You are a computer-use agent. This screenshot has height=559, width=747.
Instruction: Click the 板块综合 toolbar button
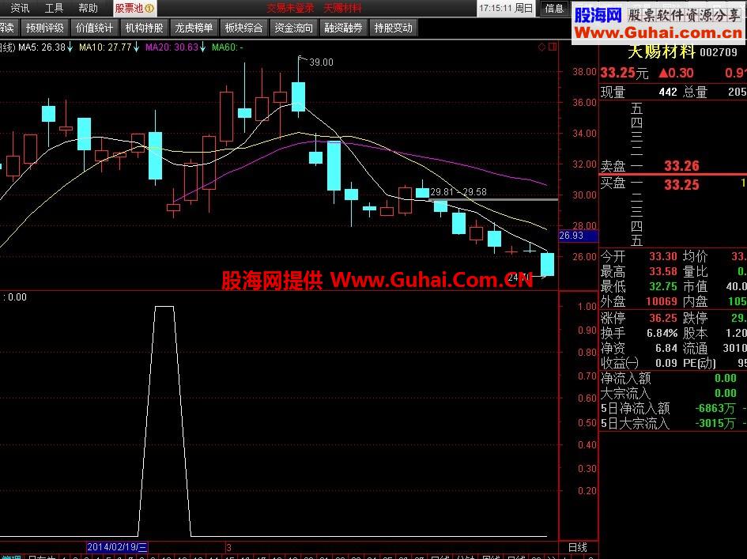click(x=243, y=28)
